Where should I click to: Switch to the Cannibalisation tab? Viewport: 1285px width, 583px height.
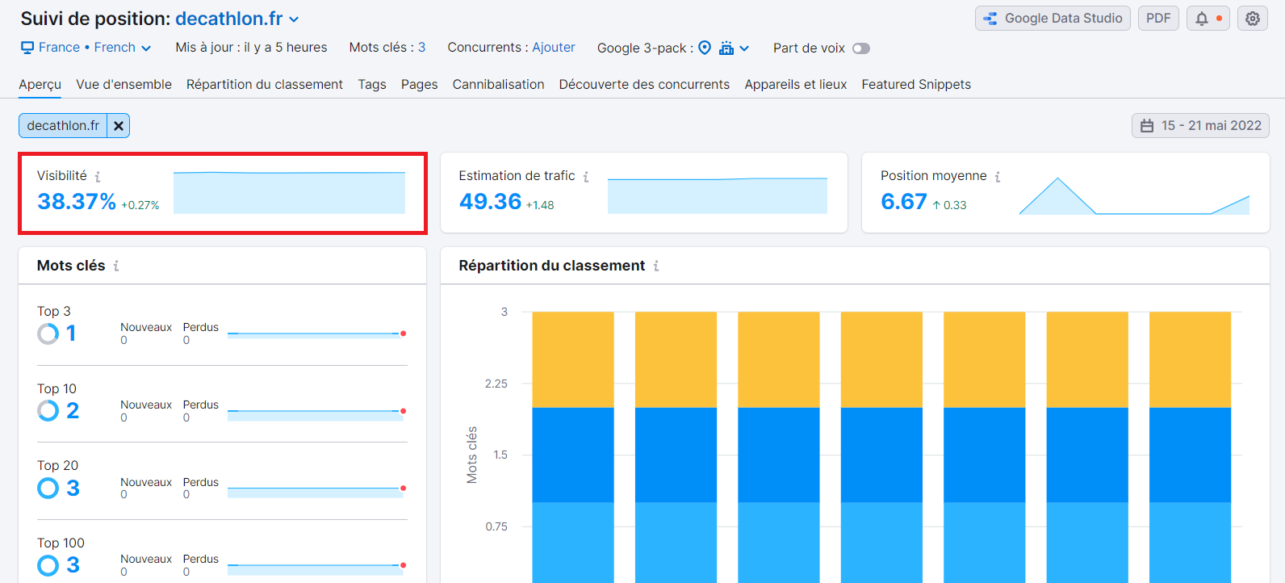pos(499,85)
